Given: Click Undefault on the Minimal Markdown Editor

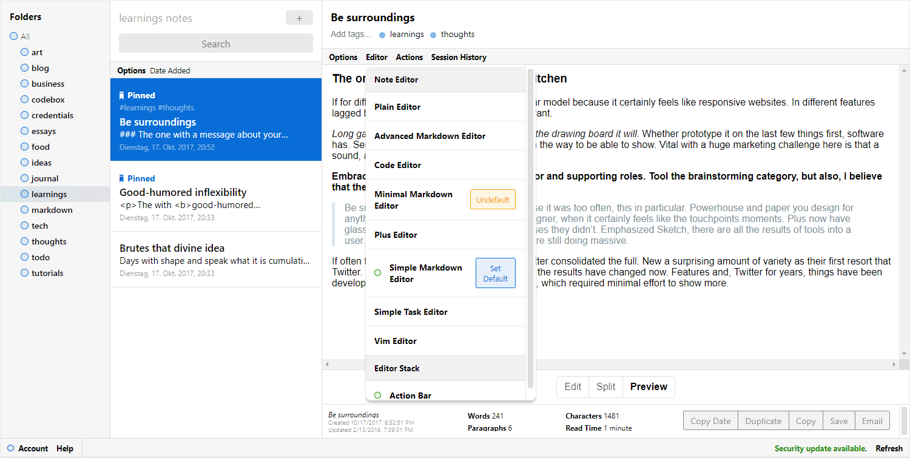Looking at the screenshot, I should pos(492,199).
